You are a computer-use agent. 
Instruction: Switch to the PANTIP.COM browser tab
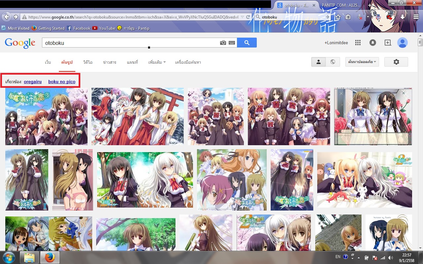coord(340,5)
